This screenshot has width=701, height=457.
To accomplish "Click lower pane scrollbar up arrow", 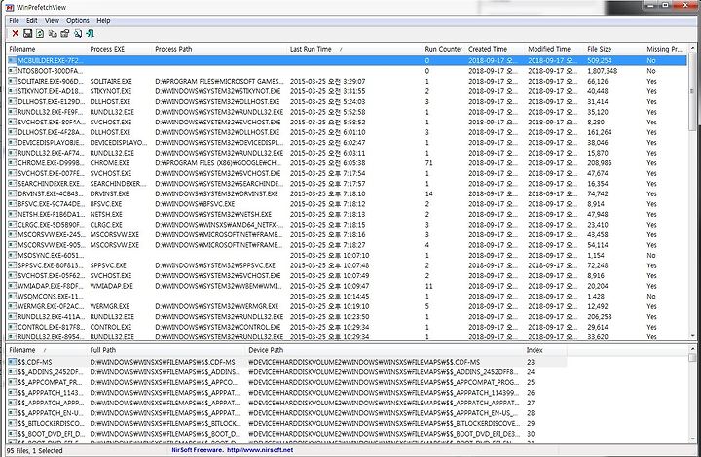I will pos(692,349).
